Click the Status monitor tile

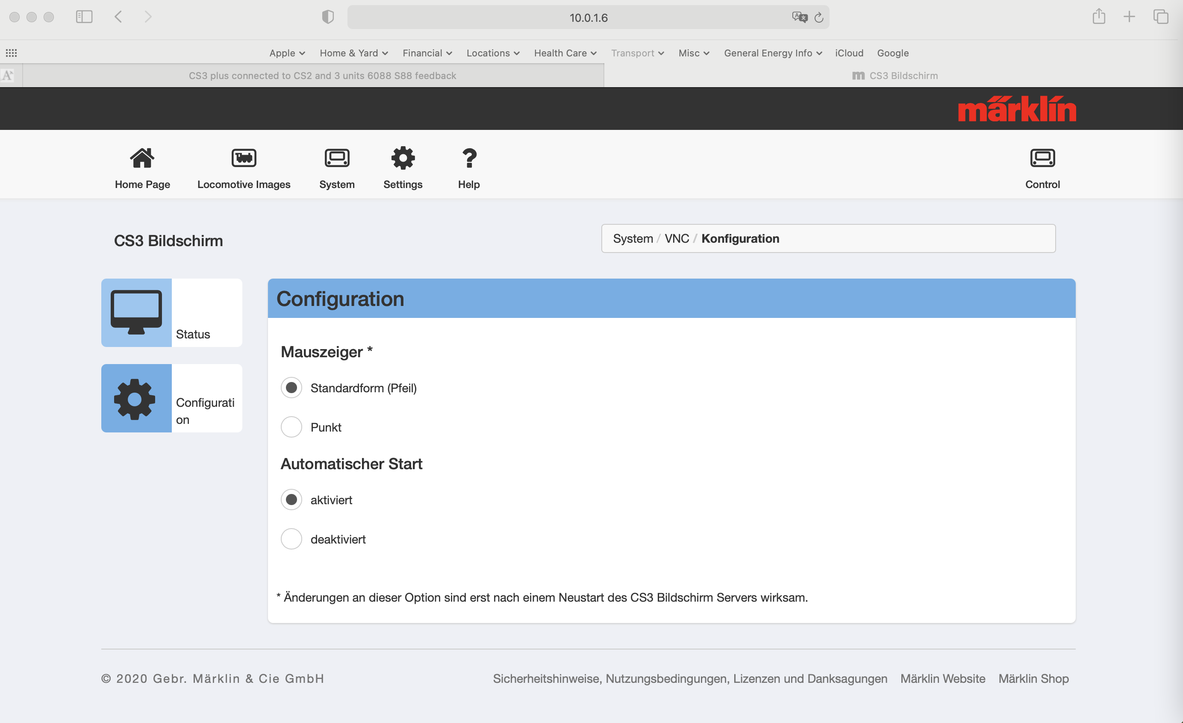coord(171,312)
